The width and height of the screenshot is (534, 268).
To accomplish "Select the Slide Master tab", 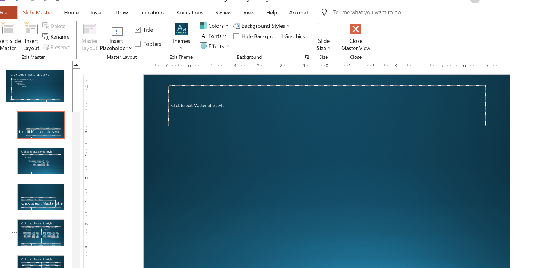I will click(37, 12).
